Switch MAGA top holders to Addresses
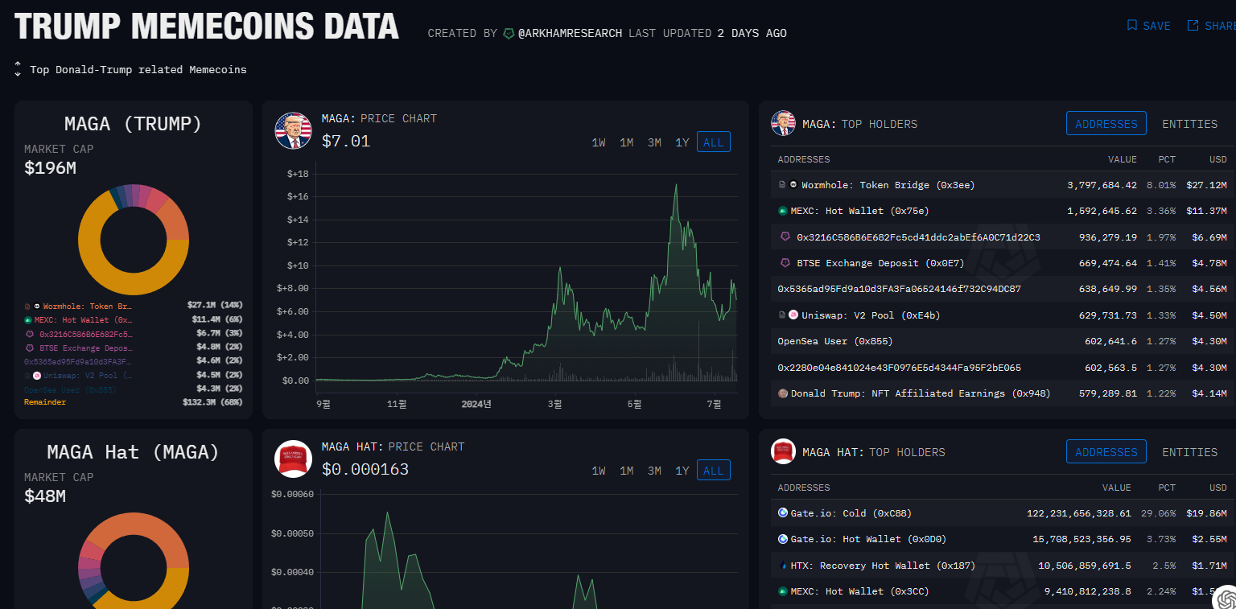 [x=1106, y=124]
